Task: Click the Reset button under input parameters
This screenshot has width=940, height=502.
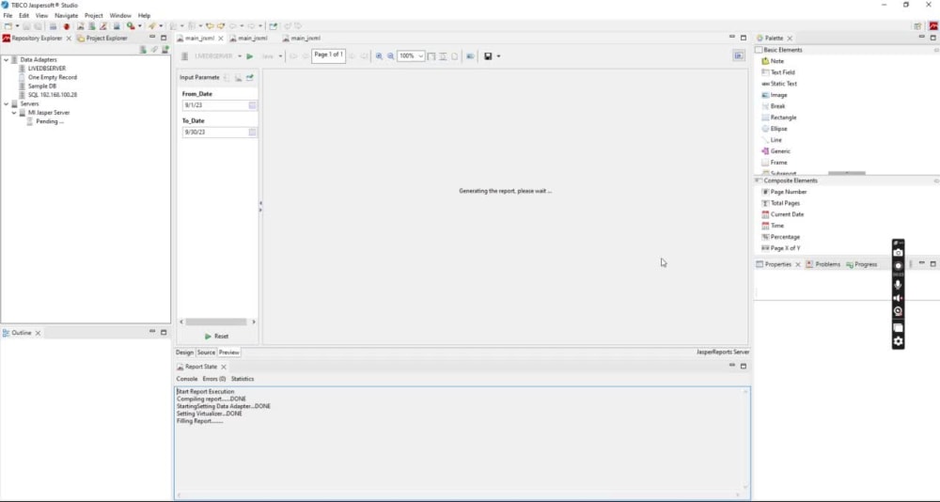Action: (x=216, y=337)
